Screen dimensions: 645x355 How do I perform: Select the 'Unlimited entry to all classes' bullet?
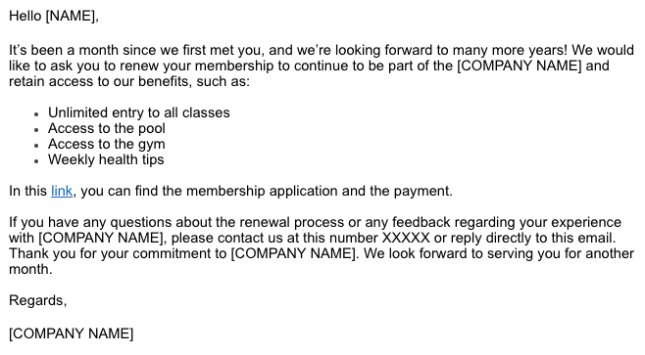(139, 112)
